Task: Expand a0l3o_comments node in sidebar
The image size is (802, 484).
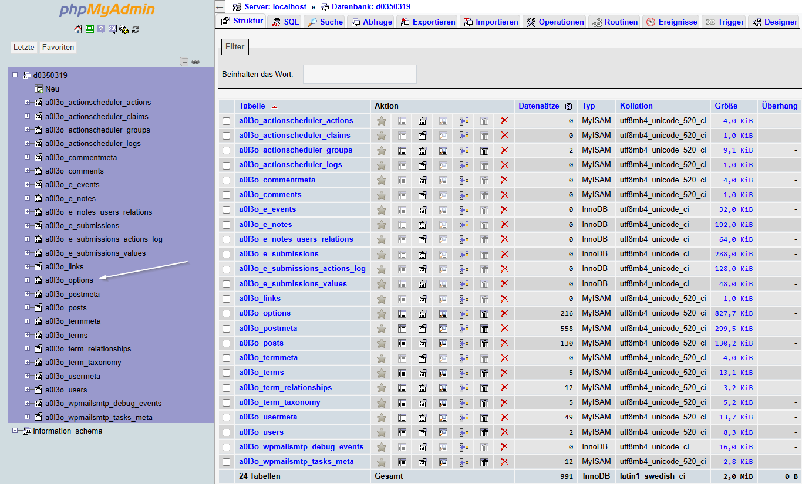Action: tap(27, 171)
